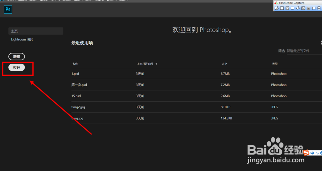Screen dimensions: 322x171
Task: Select the 主页 home tab
Action: point(36,31)
